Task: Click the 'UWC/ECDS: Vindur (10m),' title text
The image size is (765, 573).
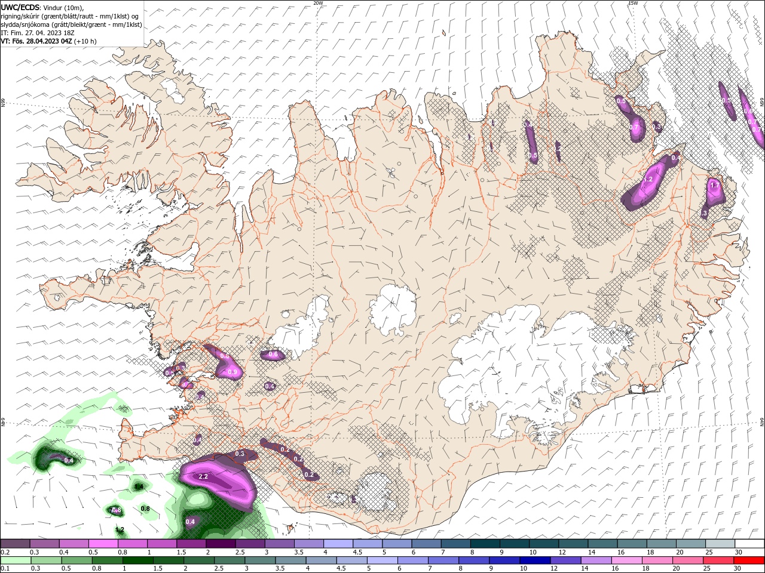Action: tap(42, 7)
